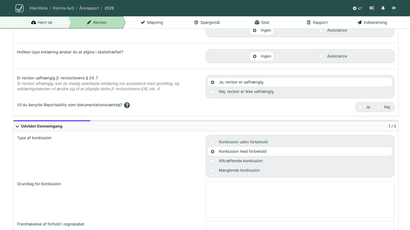
Task: Select Konklusion uden forbehold
Action: pos(300,142)
